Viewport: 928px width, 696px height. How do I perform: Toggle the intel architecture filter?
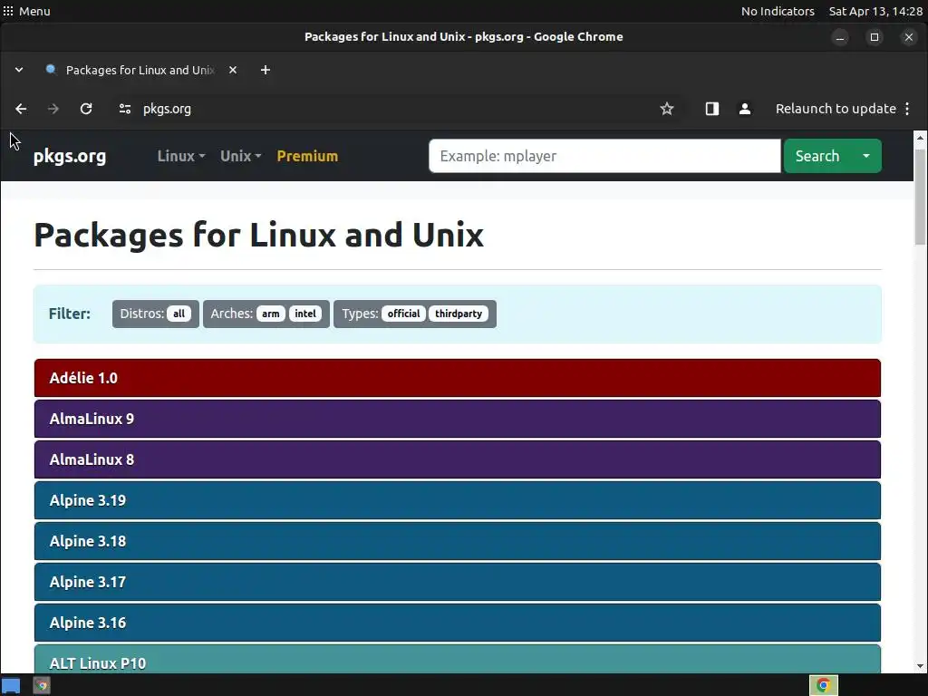305,314
